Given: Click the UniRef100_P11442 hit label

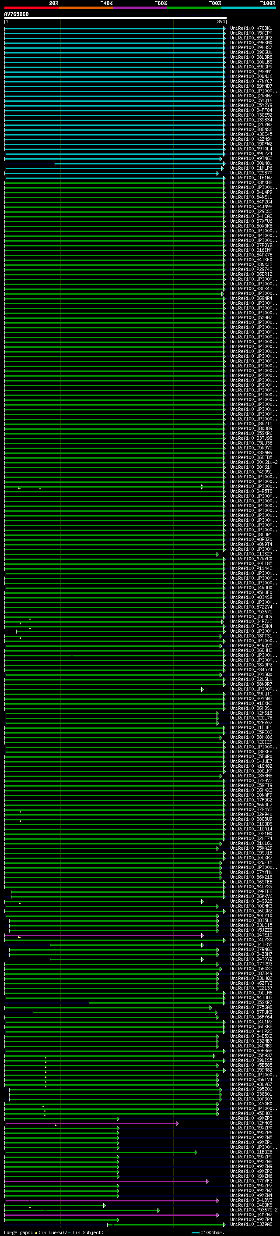Looking at the screenshot, I should pyautogui.click(x=251, y=569).
